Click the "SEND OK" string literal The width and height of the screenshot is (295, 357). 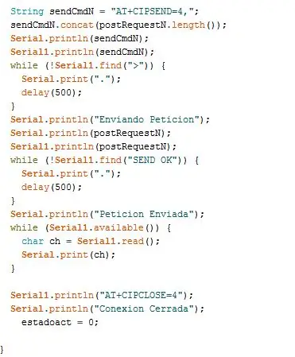[x=154, y=160]
